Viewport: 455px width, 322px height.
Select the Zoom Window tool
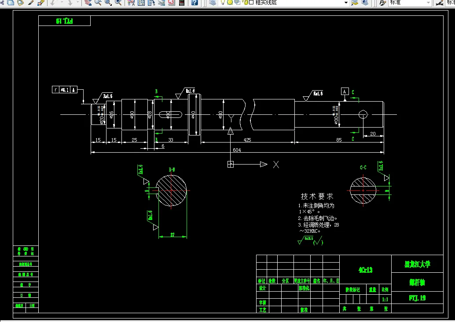coord(108,3)
